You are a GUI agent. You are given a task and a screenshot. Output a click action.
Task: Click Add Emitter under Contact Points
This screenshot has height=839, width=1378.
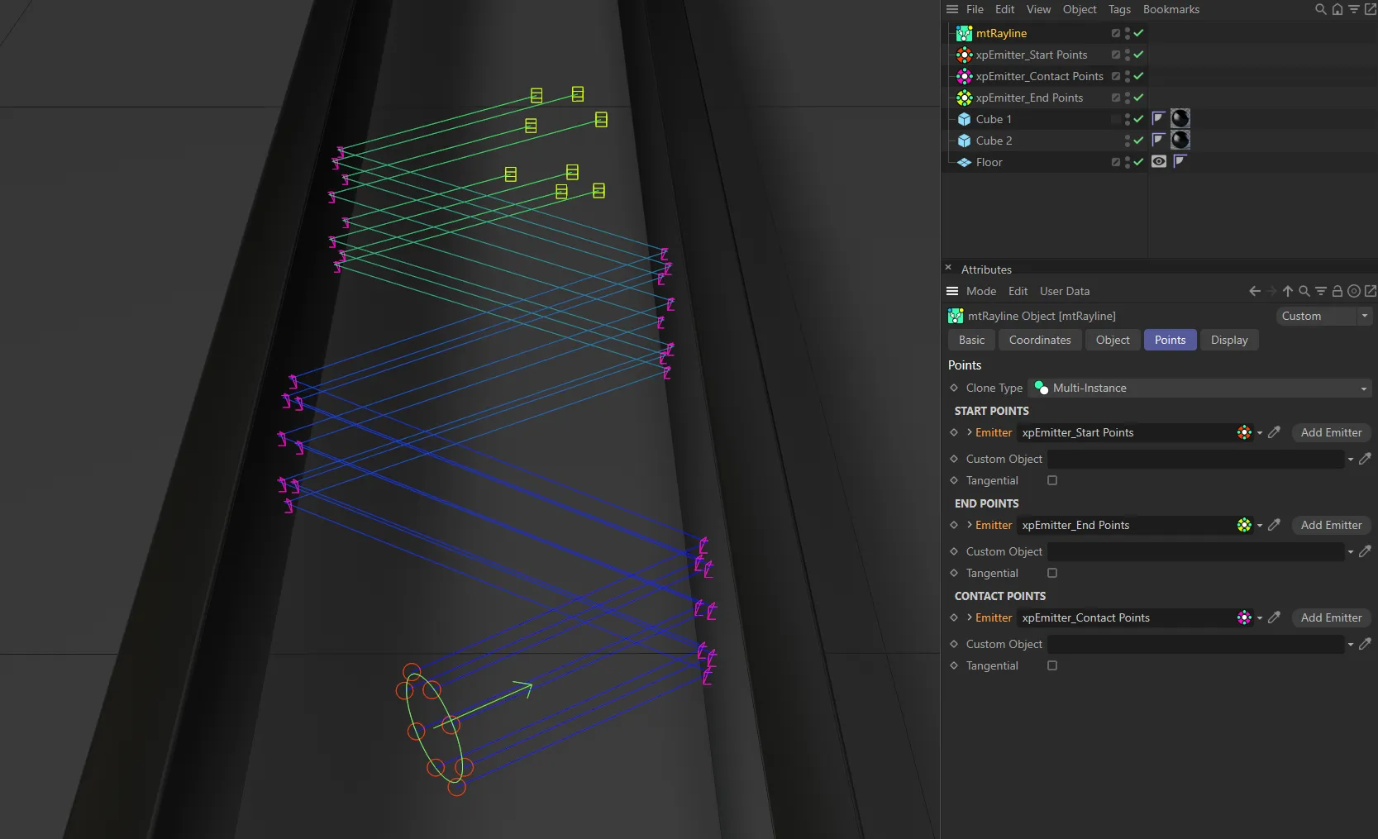coord(1330,617)
